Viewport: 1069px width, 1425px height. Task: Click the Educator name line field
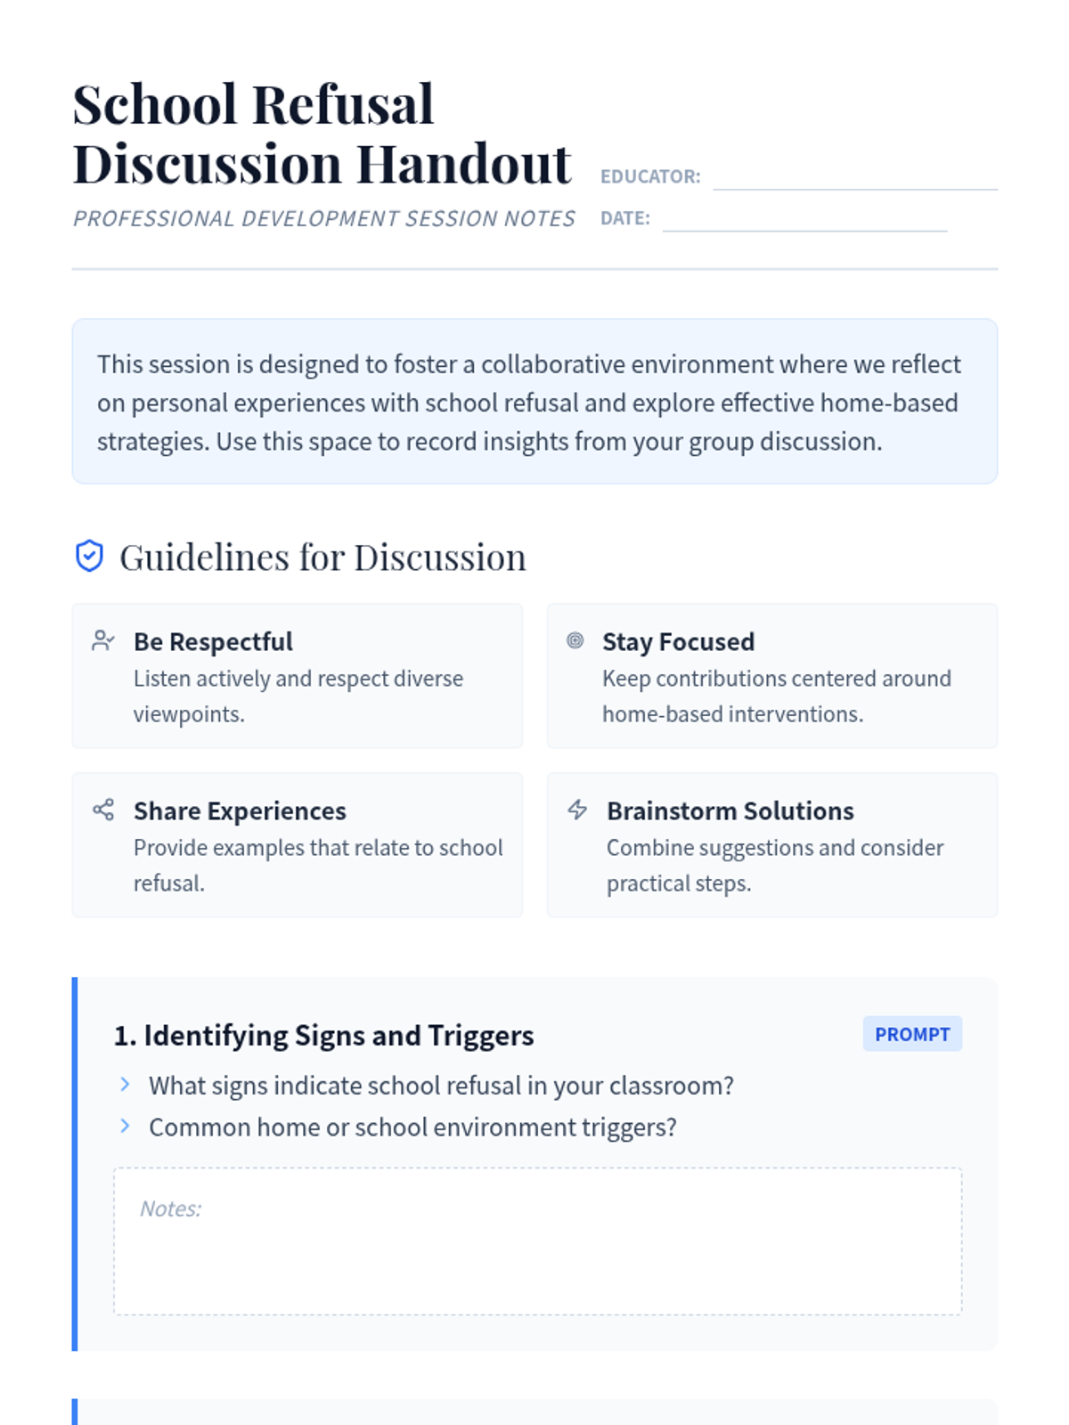pos(854,176)
